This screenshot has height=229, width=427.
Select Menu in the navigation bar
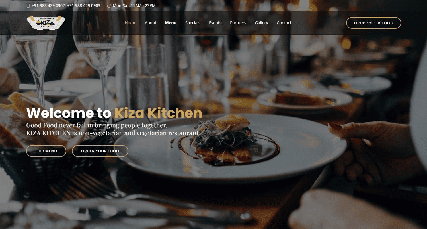coord(171,23)
